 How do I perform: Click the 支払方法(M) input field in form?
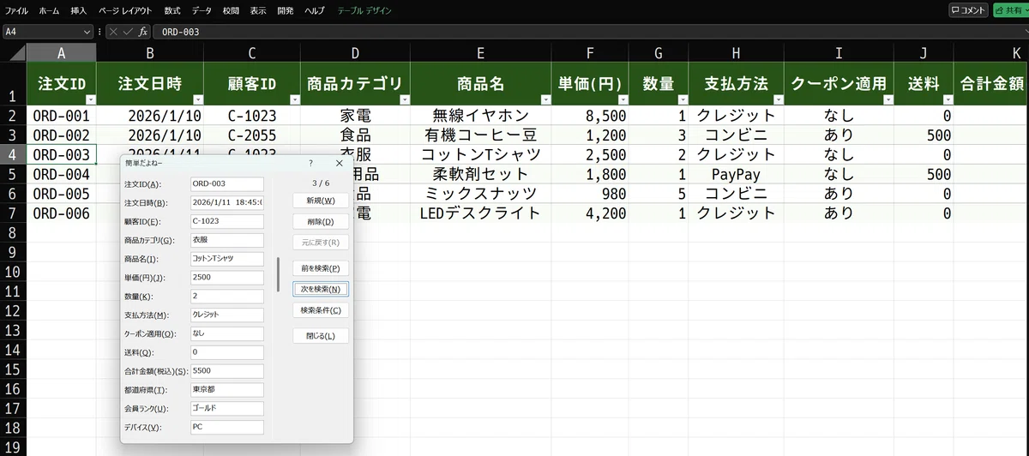point(226,315)
